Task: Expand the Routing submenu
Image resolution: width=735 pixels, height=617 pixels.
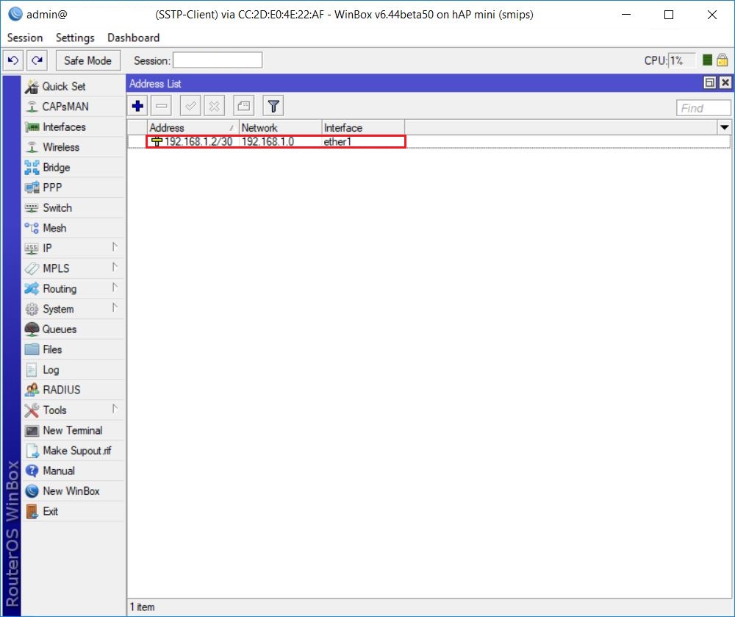Action: click(x=73, y=289)
